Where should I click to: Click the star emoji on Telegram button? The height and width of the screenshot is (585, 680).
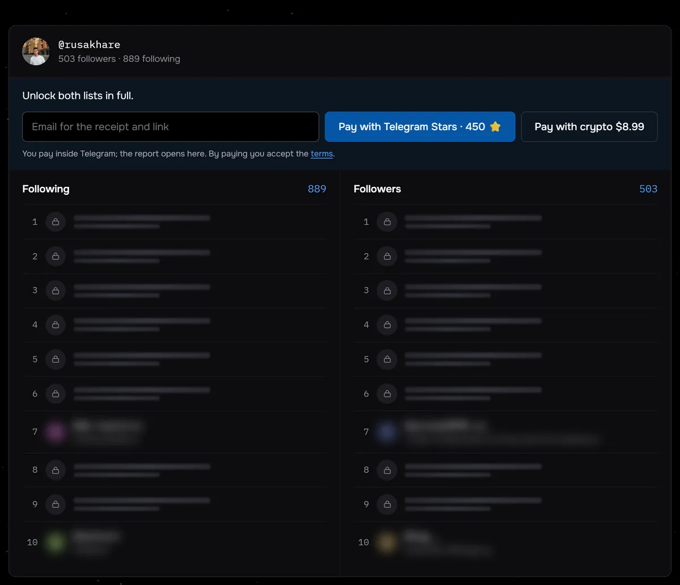[495, 127]
